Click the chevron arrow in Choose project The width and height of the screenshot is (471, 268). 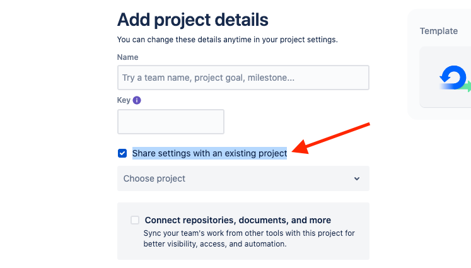(x=357, y=178)
